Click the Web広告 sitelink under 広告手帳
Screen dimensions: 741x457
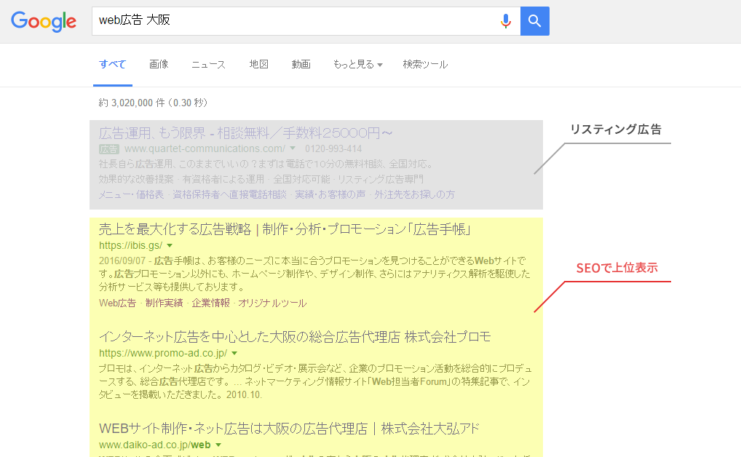(x=116, y=303)
